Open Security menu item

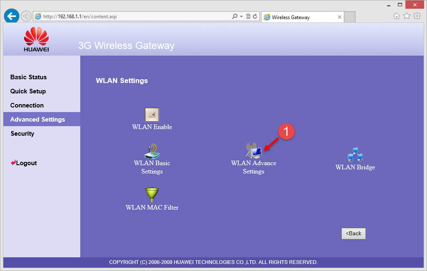(22, 134)
